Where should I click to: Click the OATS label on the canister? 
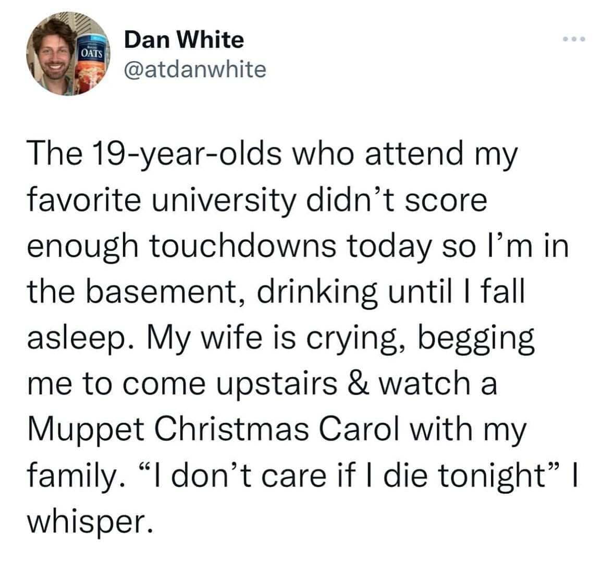coord(92,52)
